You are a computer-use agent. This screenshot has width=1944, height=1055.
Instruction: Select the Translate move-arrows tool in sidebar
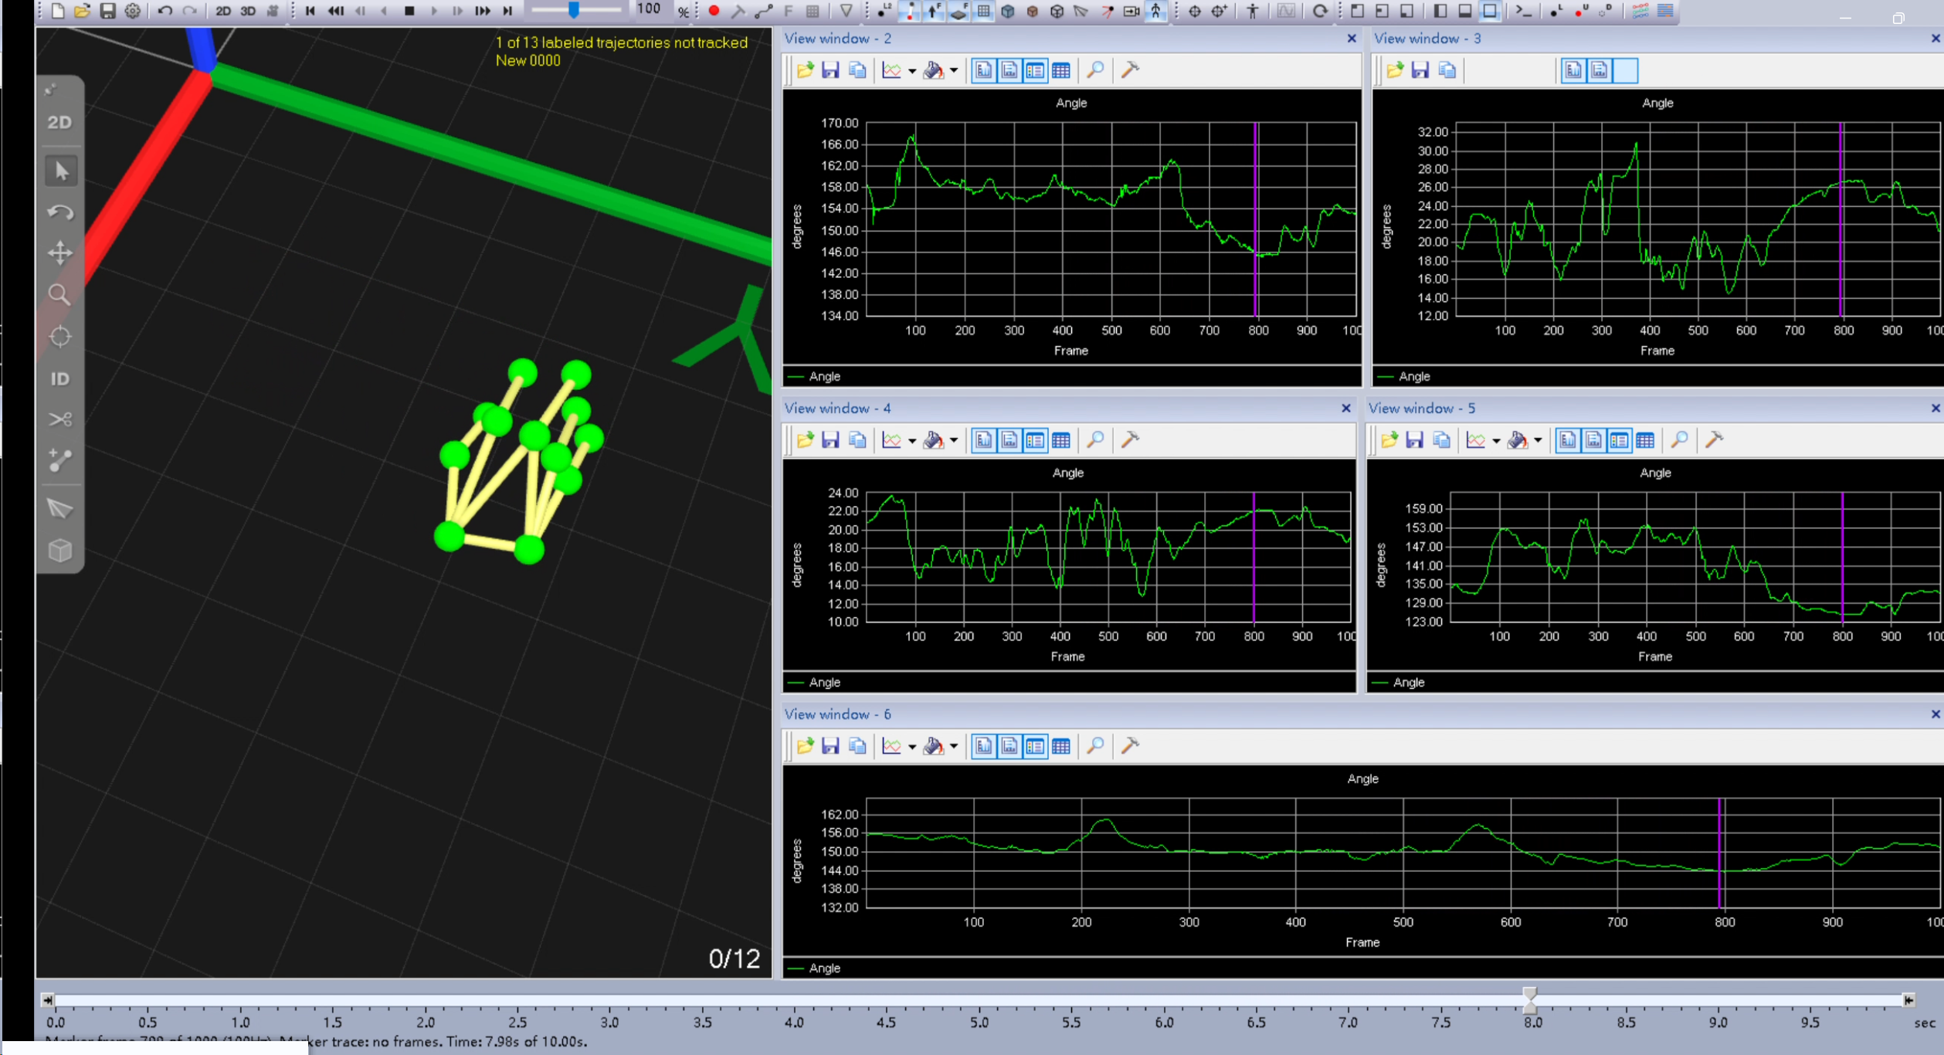60,253
